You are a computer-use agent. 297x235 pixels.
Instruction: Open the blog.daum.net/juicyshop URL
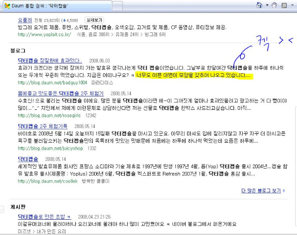(x=51, y=148)
